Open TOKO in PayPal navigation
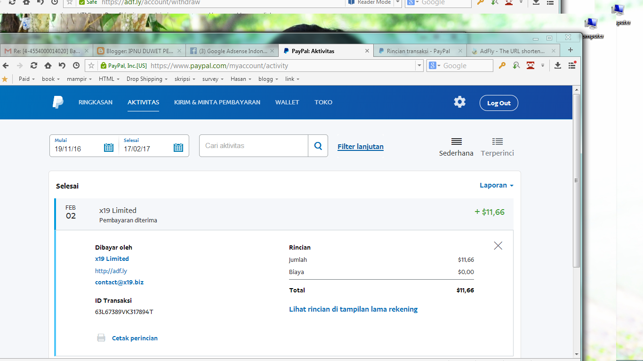 [323, 102]
